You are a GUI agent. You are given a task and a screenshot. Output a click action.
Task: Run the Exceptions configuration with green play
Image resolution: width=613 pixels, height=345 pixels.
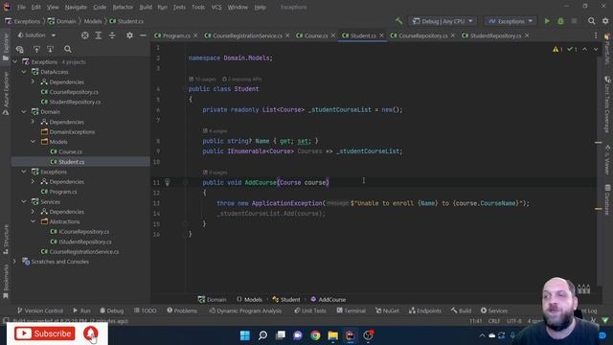click(x=547, y=21)
